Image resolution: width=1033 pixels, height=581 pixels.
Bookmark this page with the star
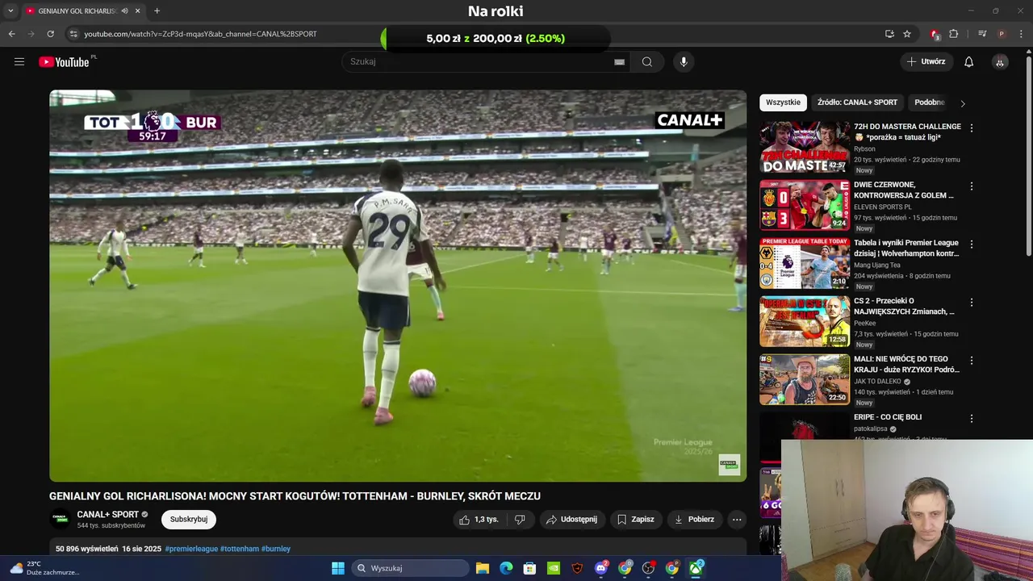(x=907, y=34)
